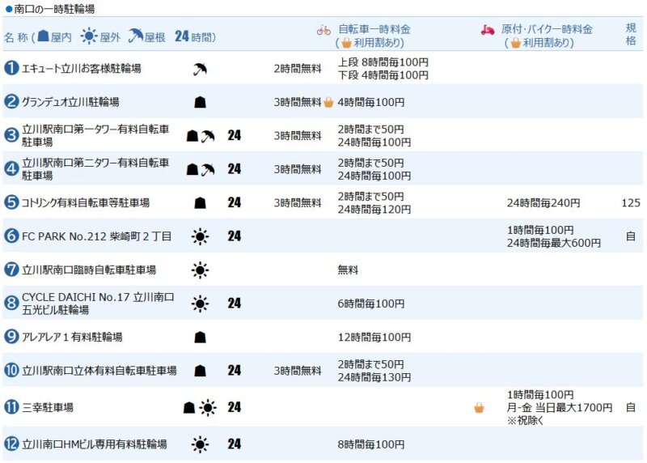The height and width of the screenshot is (463, 647).
Task: Click the number 7 circle badge
Action: click(x=11, y=270)
